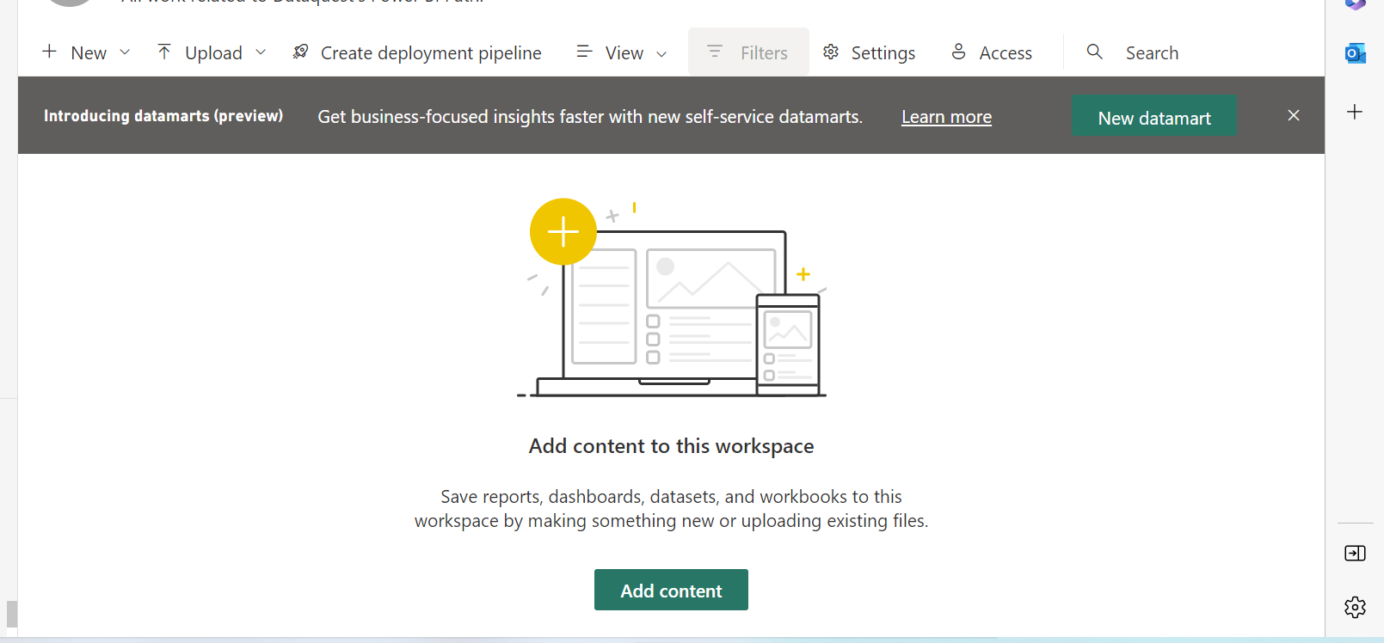Click the Add content button

point(671,590)
